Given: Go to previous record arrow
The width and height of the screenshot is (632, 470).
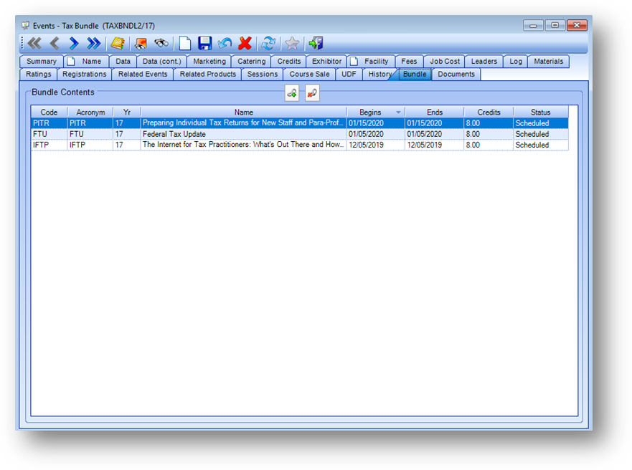Looking at the screenshot, I should pyautogui.click(x=55, y=43).
